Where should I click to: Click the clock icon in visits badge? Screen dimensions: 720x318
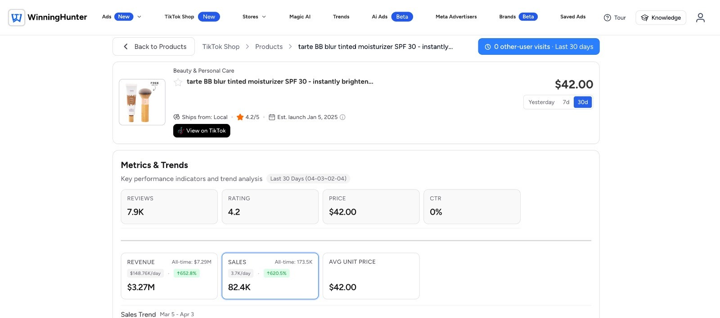(x=487, y=47)
